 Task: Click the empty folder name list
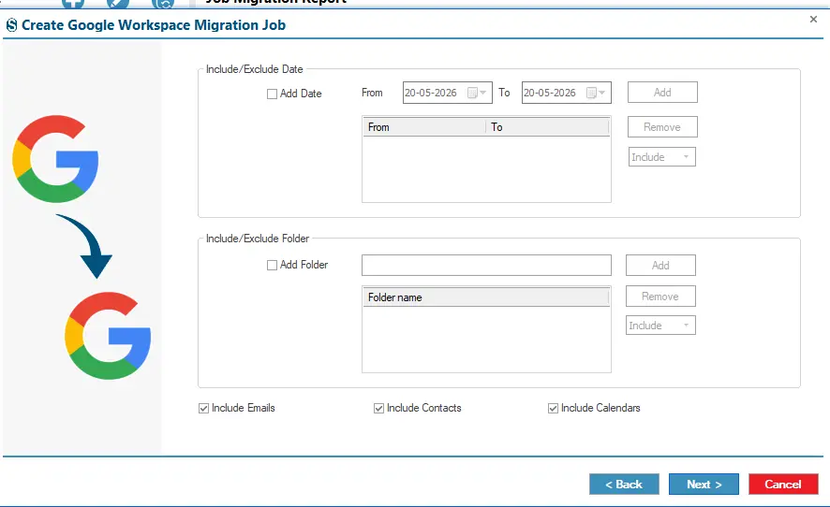click(486, 339)
